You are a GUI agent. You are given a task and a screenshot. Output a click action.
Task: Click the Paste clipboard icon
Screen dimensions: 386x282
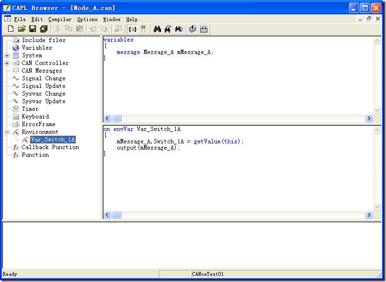click(x=79, y=29)
